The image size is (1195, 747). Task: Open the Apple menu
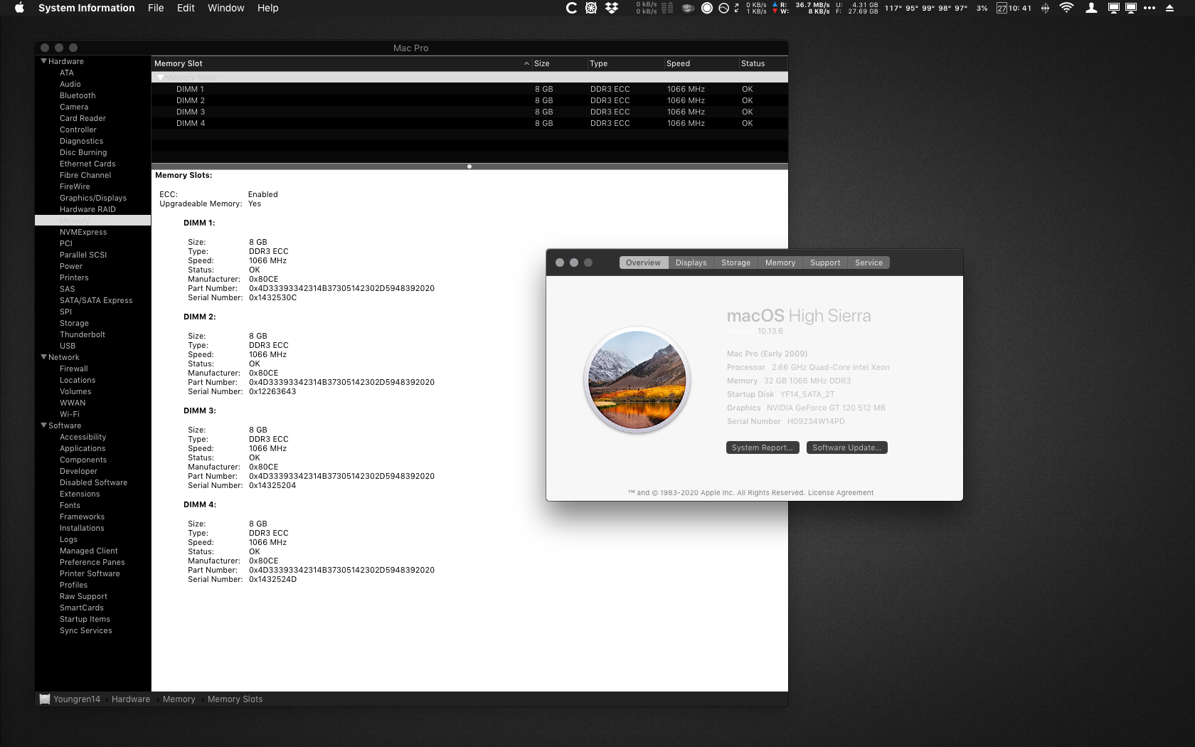(x=19, y=8)
